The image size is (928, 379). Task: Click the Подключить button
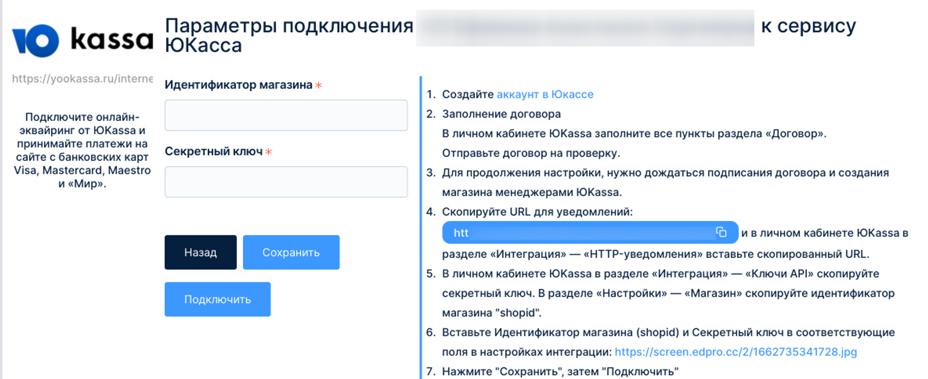pyautogui.click(x=218, y=299)
